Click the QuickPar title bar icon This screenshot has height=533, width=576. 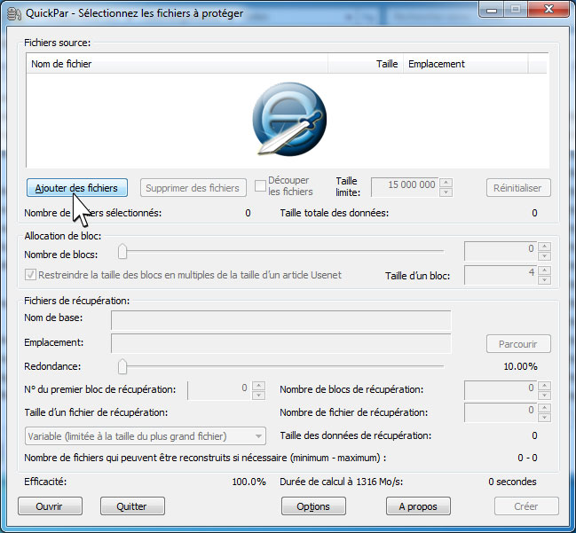(14, 14)
